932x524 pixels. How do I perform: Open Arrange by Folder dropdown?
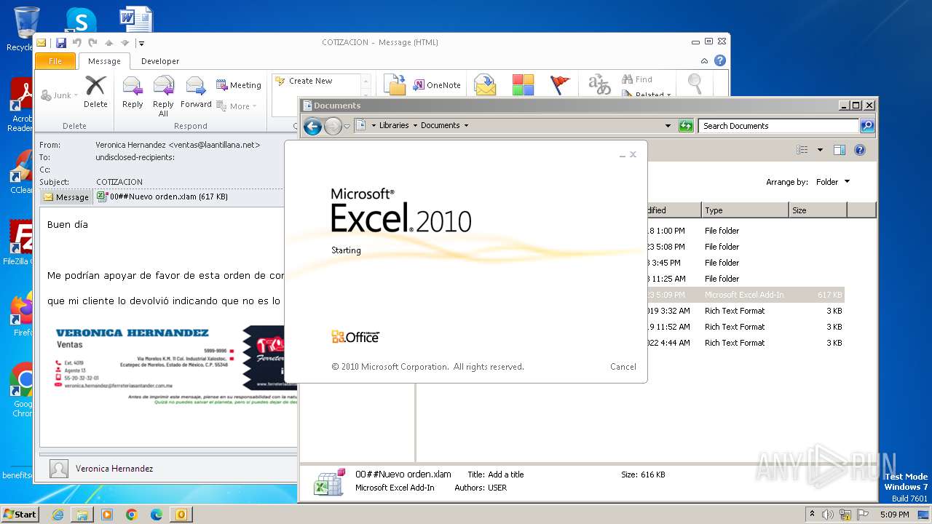coord(832,182)
